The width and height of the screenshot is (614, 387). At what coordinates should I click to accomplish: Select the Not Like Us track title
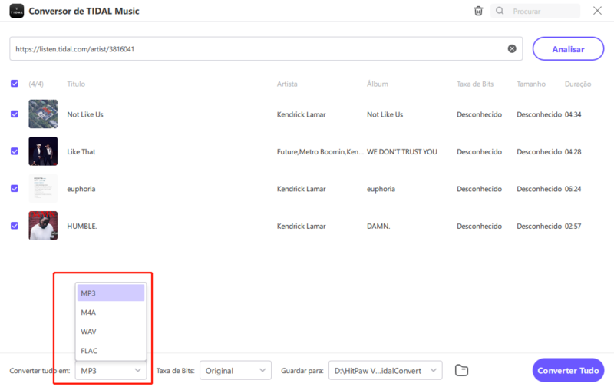point(85,114)
